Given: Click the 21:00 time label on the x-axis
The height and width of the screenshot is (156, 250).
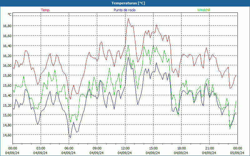Looking at the screenshot, I should tap(209, 149).
